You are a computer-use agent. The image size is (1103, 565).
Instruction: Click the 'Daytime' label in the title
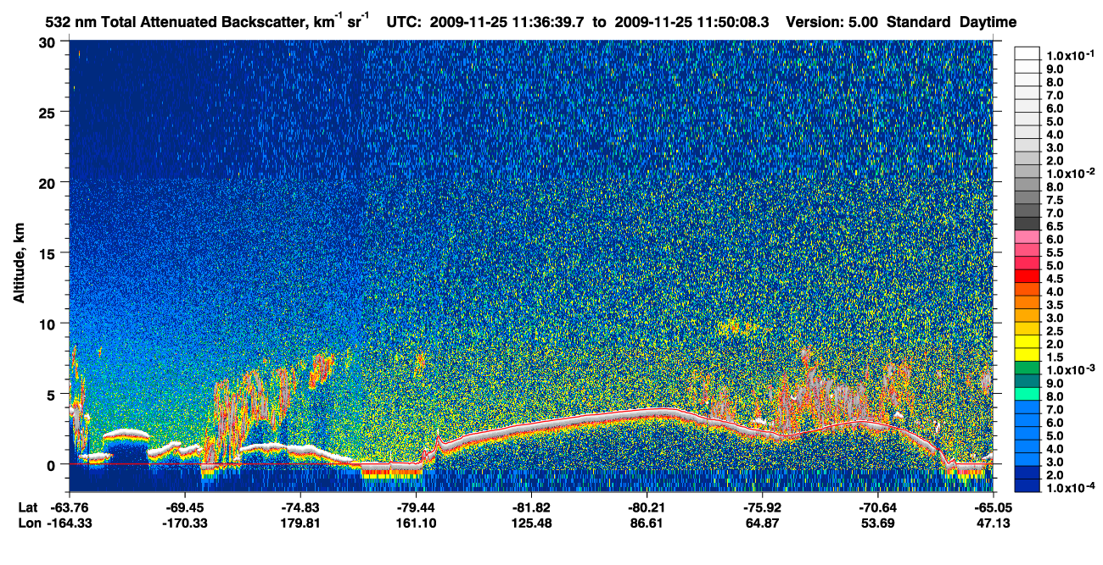[x=988, y=22]
